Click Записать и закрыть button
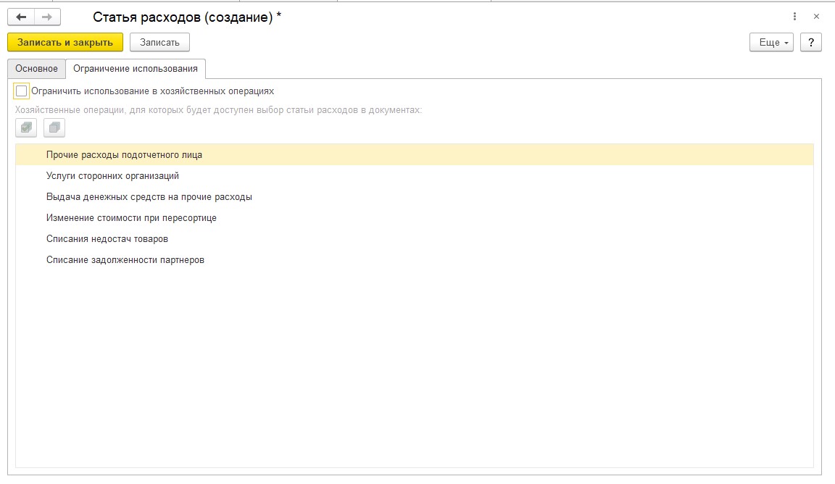835x484 pixels. pos(65,42)
